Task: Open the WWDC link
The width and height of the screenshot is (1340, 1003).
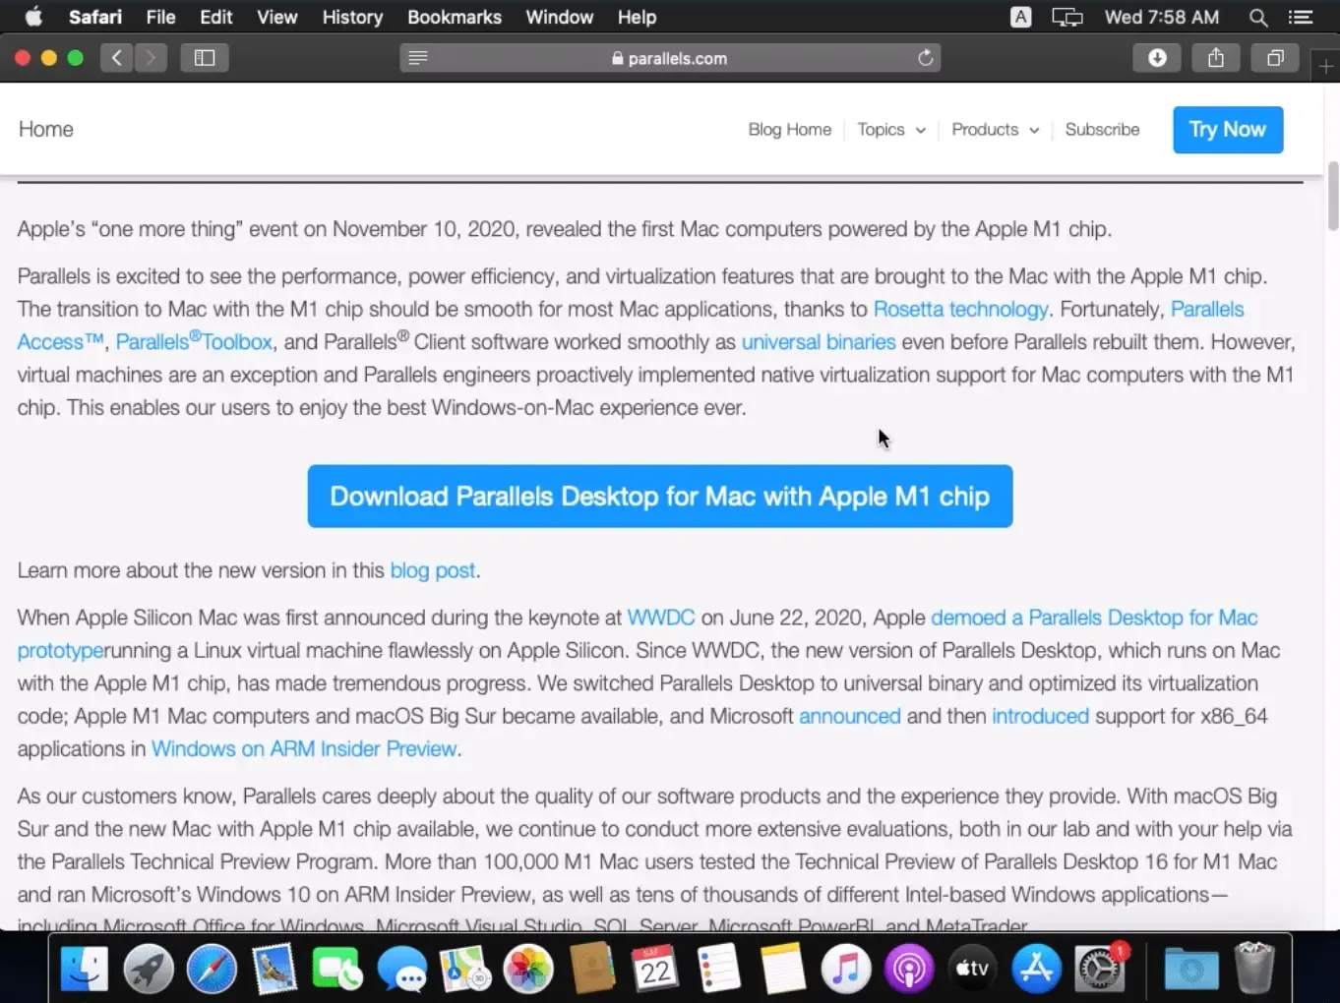Action: (661, 618)
